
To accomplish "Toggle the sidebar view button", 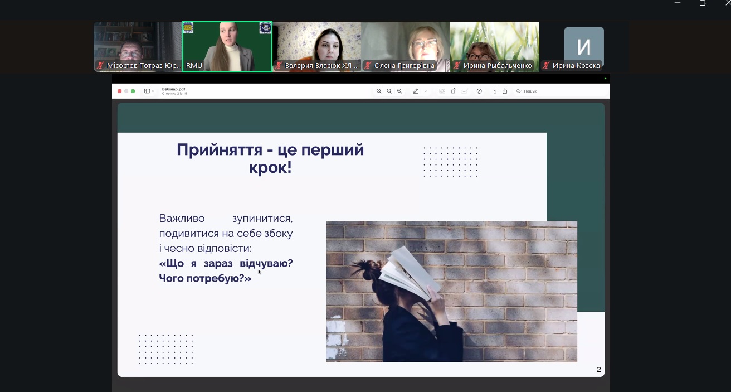I will click(x=147, y=91).
